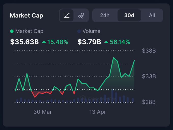This screenshot has width=173, height=130.
Task: Click the Market Cap panel title
Action: [x=26, y=15]
